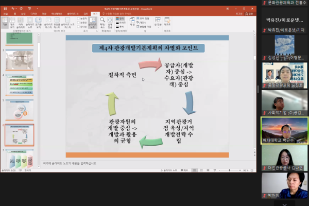Click Reading view icon in status bar

click(208, 170)
